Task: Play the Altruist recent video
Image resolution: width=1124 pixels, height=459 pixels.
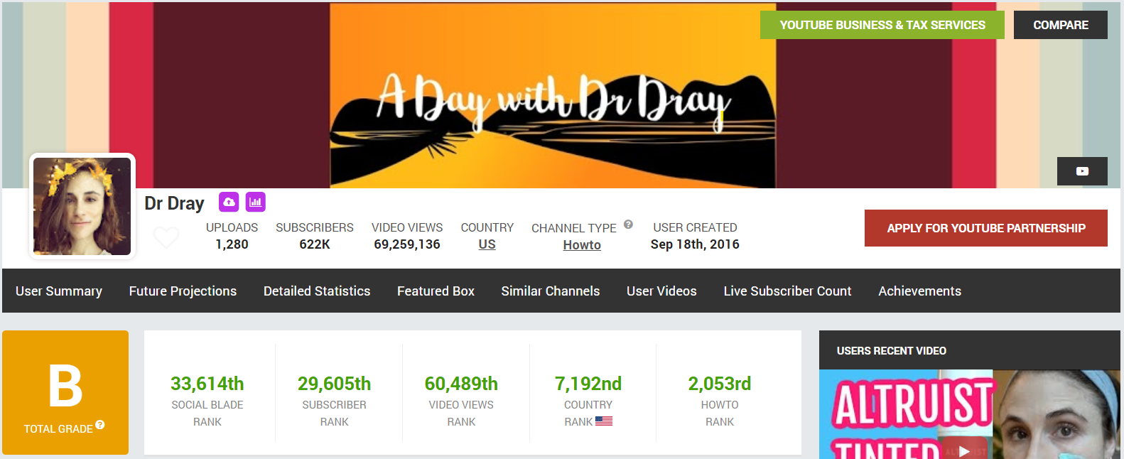Action: pyautogui.click(x=963, y=451)
